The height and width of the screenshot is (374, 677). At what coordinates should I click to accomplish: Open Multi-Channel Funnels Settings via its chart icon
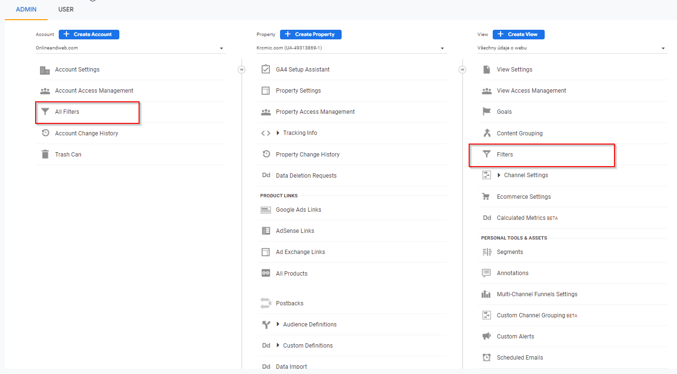coord(487,294)
